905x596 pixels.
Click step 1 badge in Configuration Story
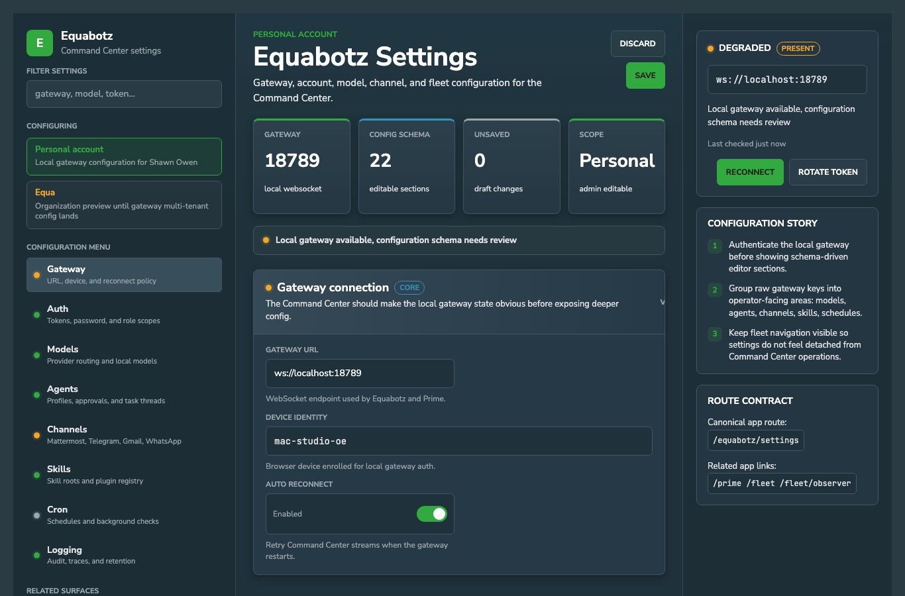point(715,246)
